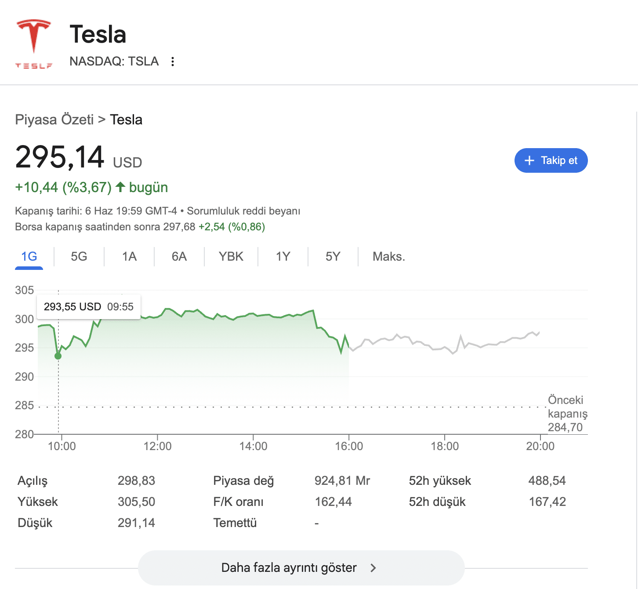Switch to the 1A chart range
The height and width of the screenshot is (589, 638).
(x=129, y=257)
